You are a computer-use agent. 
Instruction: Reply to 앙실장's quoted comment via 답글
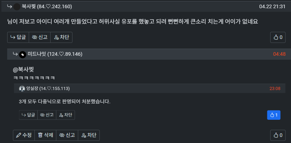coord(28,115)
